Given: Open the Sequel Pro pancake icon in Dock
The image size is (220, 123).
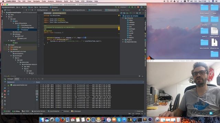Looking at the screenshot, I should pos(98,120).
